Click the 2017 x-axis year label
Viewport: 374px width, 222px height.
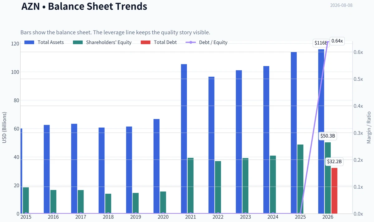click(x=81, y=217)
